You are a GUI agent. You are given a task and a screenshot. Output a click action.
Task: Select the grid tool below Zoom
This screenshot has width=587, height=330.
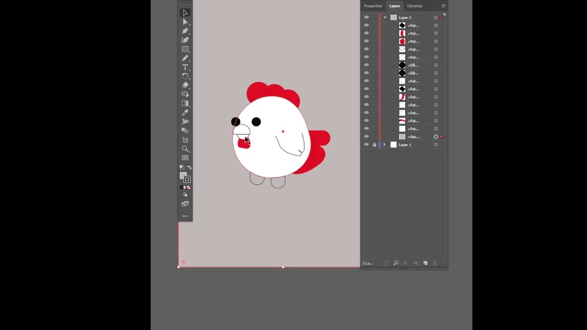coord(185,158)
